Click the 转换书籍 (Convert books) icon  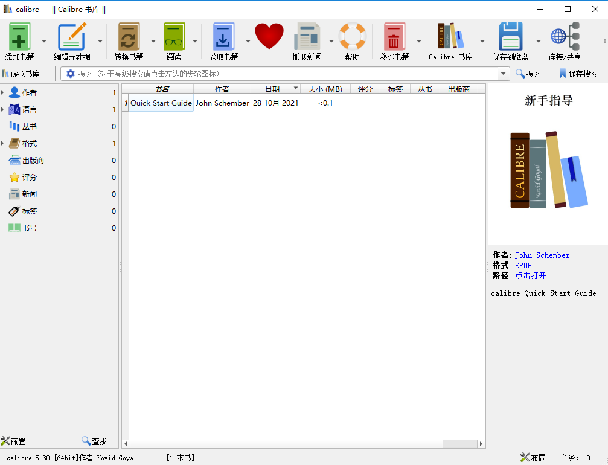coord(129,36)
